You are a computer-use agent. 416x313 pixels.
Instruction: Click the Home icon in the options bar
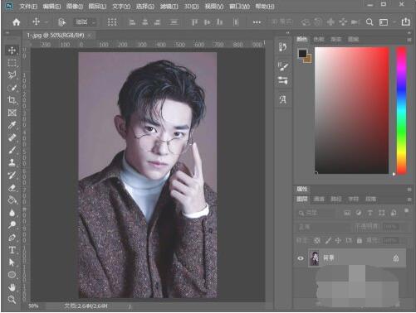[17, 22]
